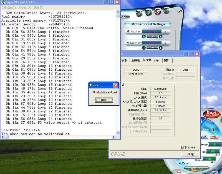Click the Clock 3200 MHz readout

point(209,159)
